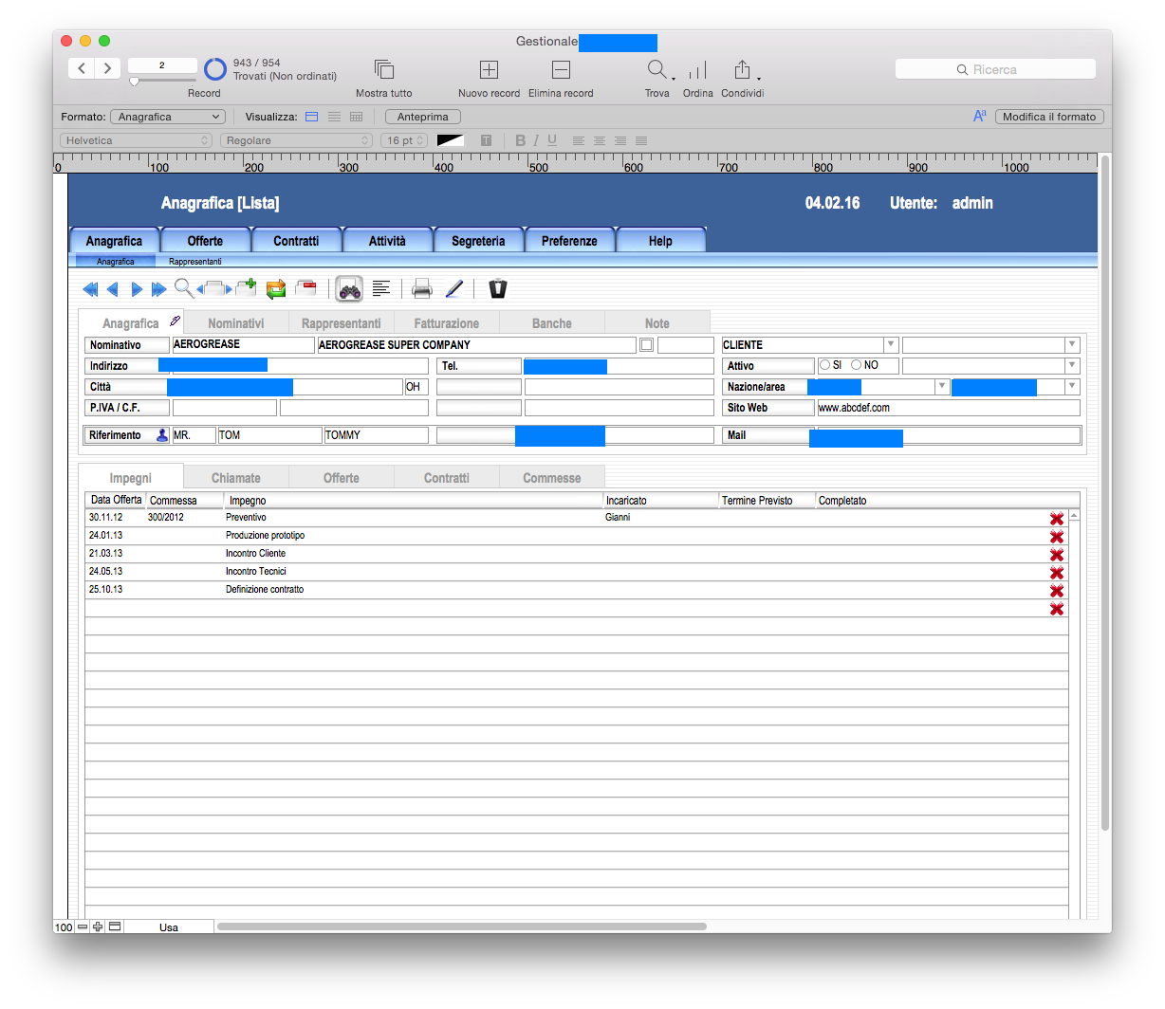Open the Segreteria main menu tab
Image resolution: width=1165 pixels, height=1009 pixels.
(478, 241)
